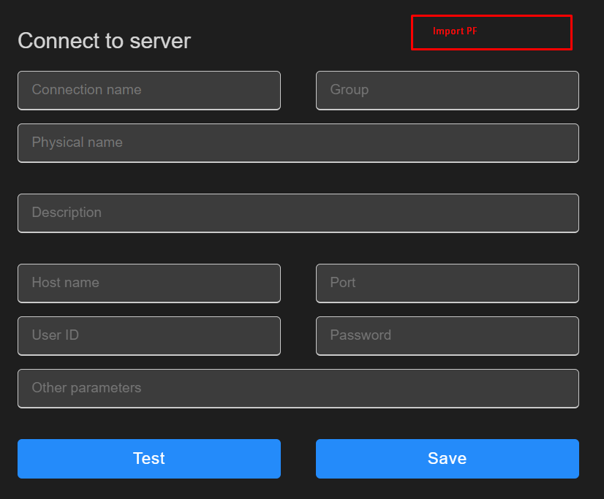Save the server connection settings
This screenshot has height=499, width=604.
[x=447, y=459]
